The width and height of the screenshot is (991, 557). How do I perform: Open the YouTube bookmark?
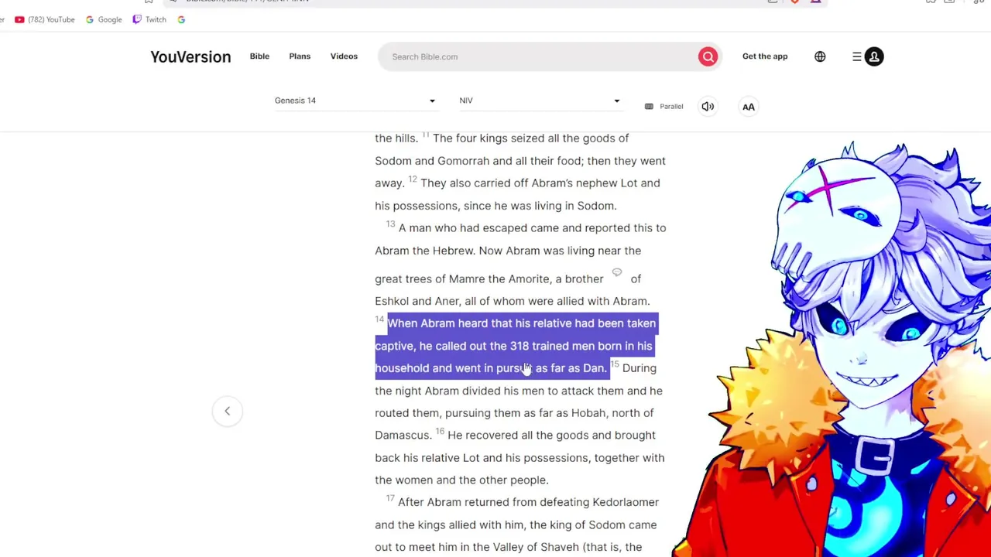44,19
